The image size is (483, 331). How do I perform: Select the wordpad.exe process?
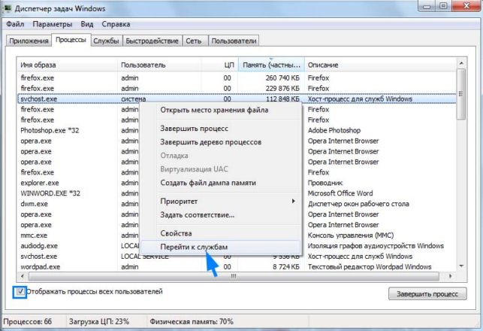(x=41, y=267)
